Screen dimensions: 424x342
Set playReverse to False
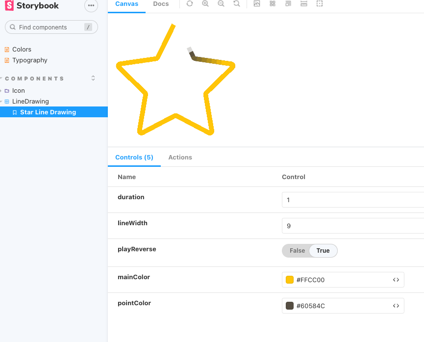tap(297, 251)
